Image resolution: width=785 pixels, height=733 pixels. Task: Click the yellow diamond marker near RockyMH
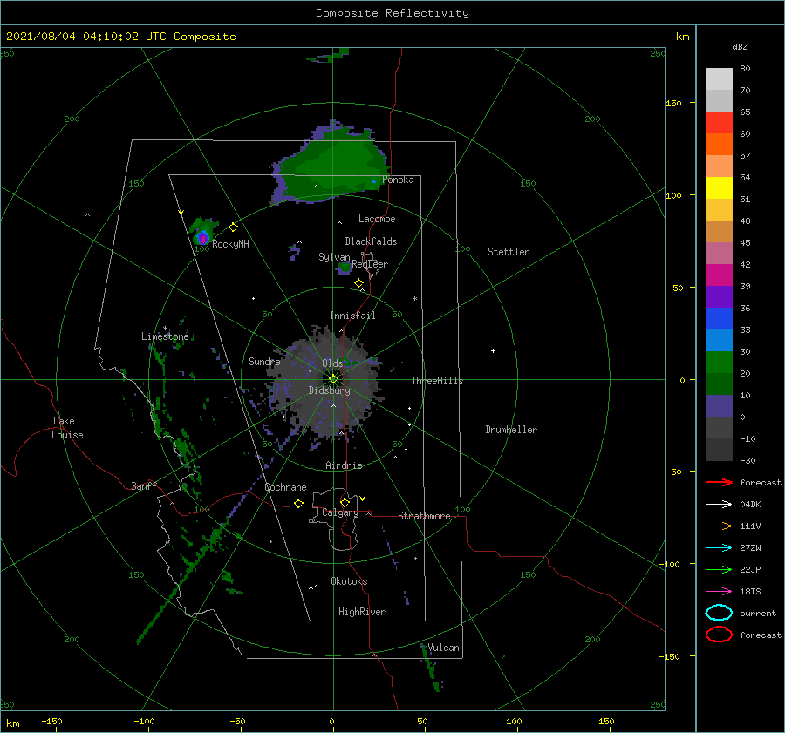[x=233, y=227]
